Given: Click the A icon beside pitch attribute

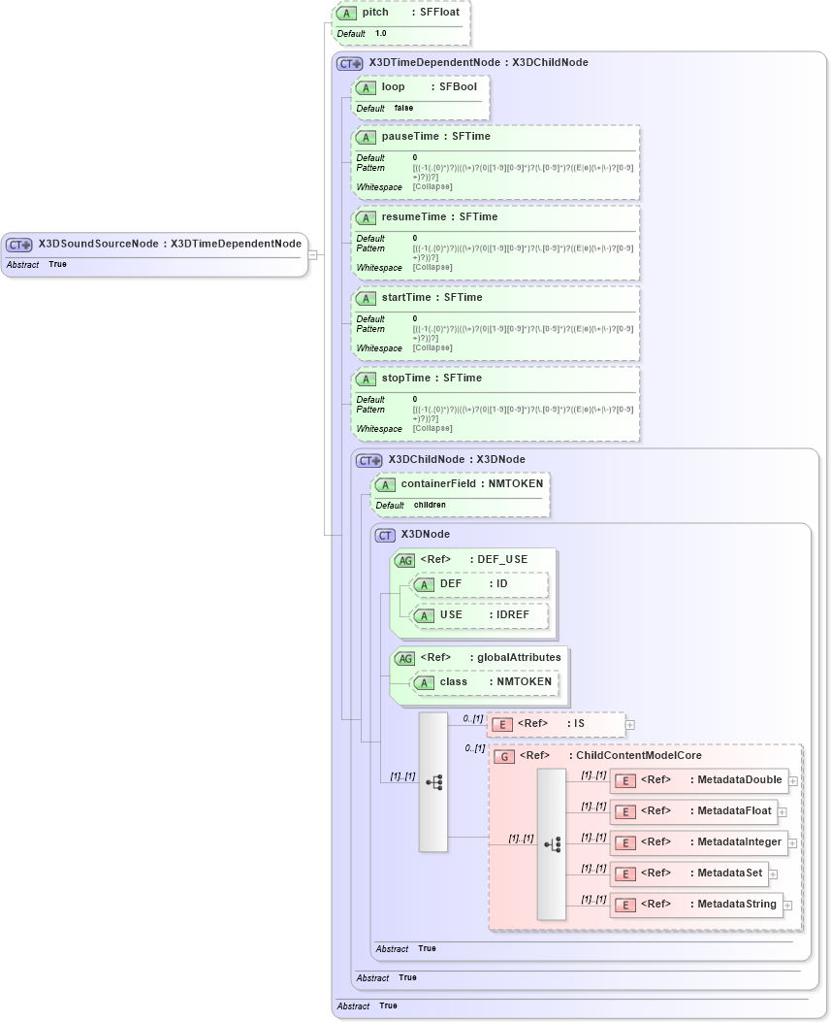Looking at the screenshot, I should click(346, 13).
